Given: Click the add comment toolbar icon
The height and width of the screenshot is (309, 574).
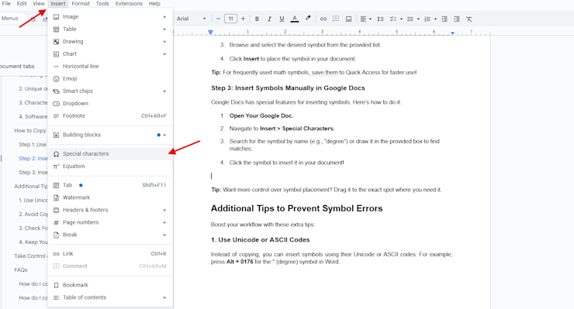Looking at the screenshot, I should pos(336,19).
